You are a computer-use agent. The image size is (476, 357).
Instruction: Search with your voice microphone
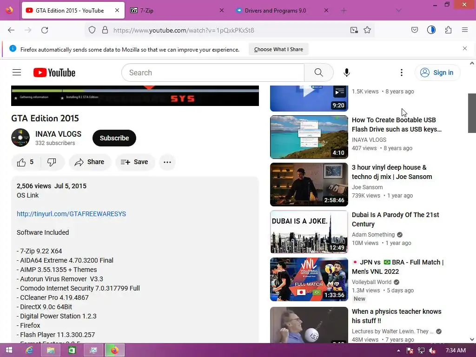click(347, 73)
